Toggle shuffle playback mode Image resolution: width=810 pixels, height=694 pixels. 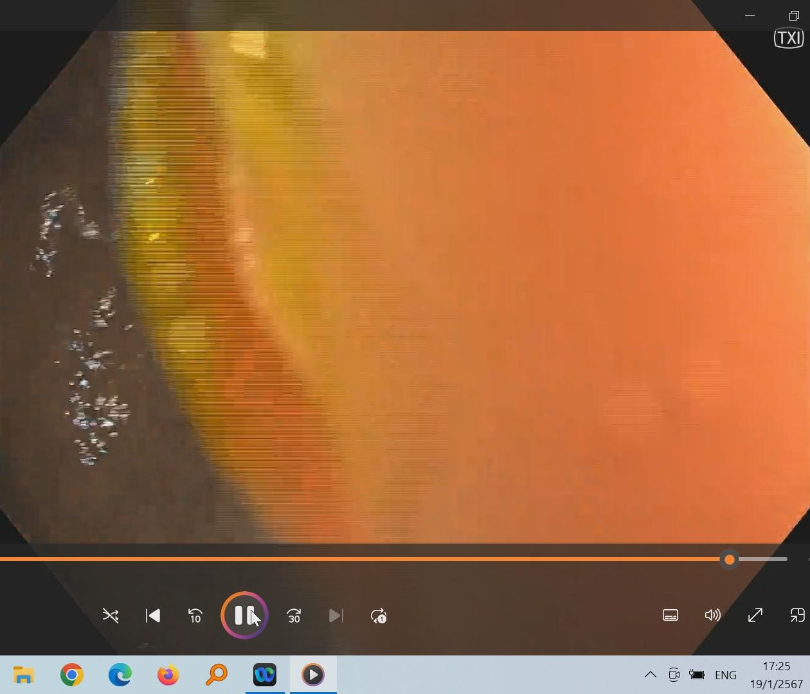(x=111, y=616)
